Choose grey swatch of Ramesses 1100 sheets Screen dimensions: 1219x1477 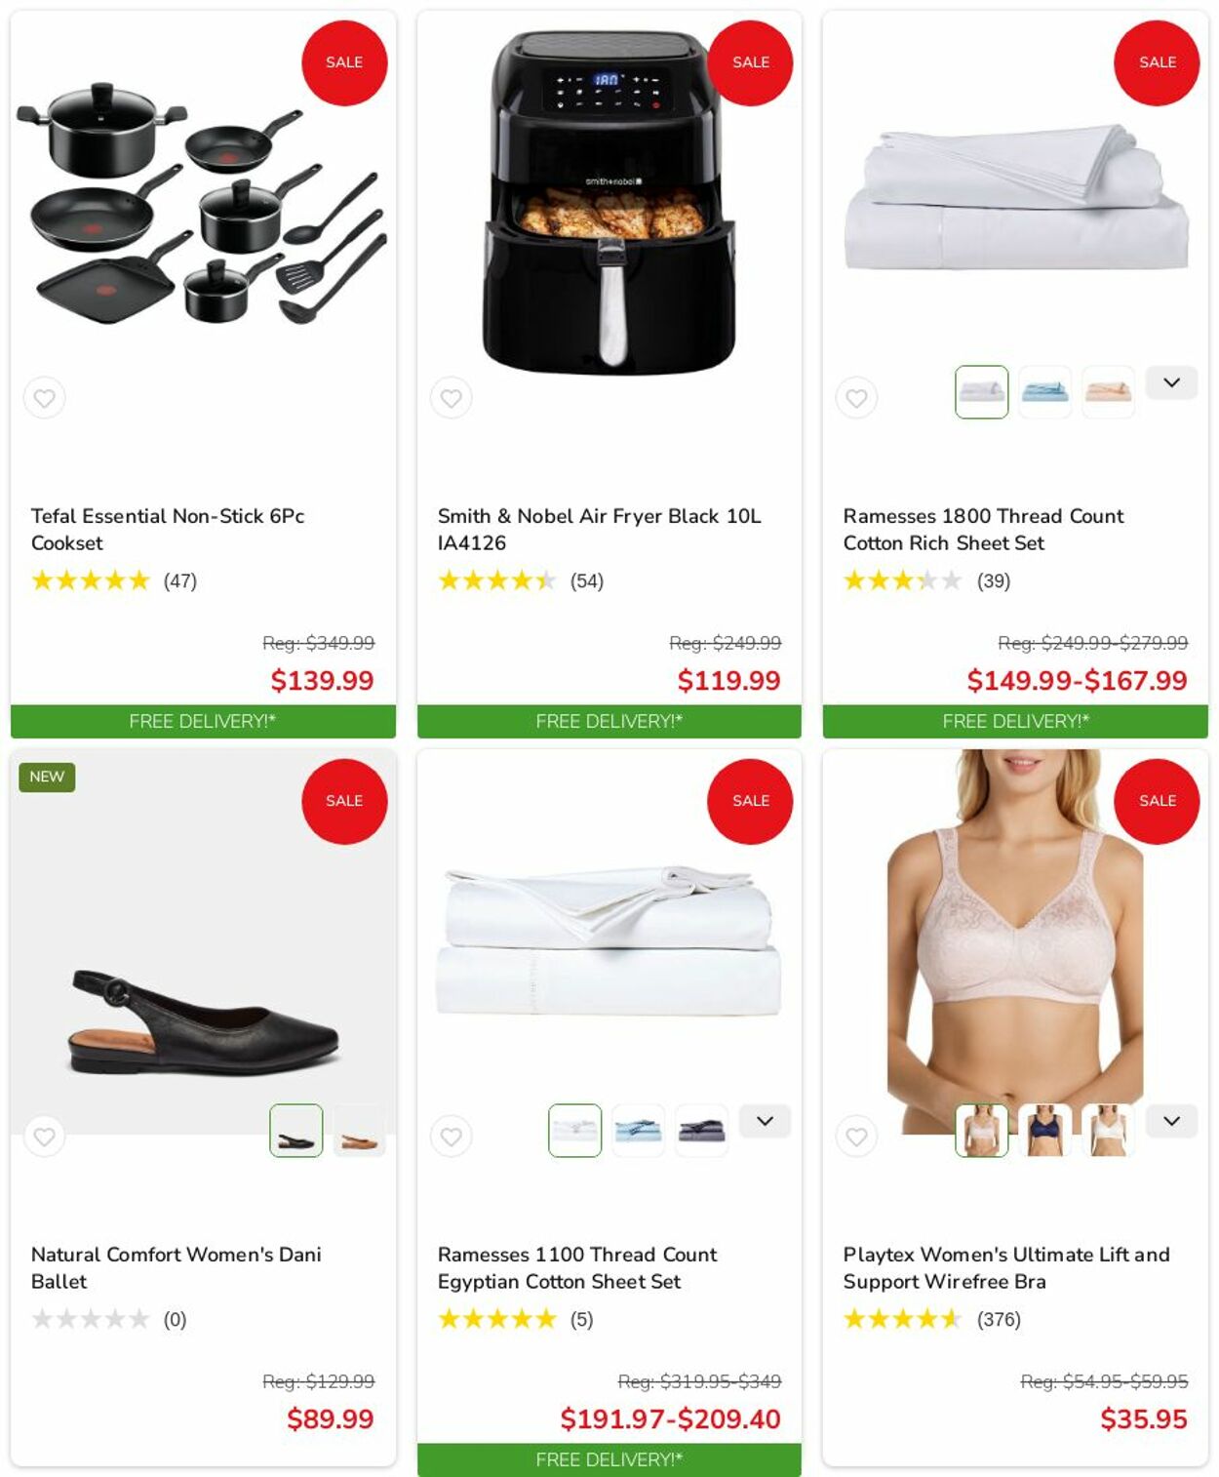[x=701, y=1131]
